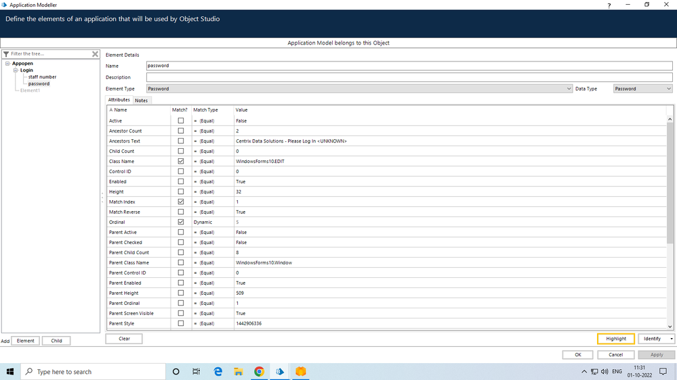Show hidden system tray icons
This screenshot has width=677, height=380.
pyautogui.click(x=583, y=371)
